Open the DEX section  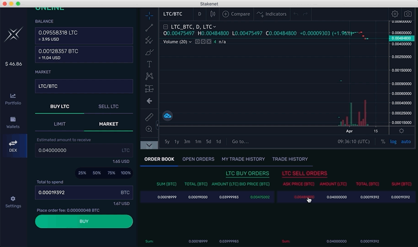[x=13, y=146]
